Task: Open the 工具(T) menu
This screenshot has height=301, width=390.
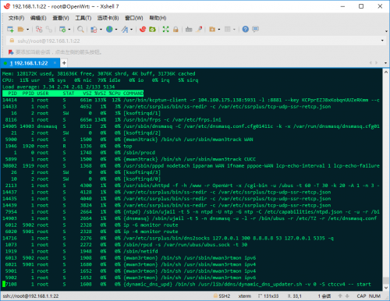Action: pos(83,18)
